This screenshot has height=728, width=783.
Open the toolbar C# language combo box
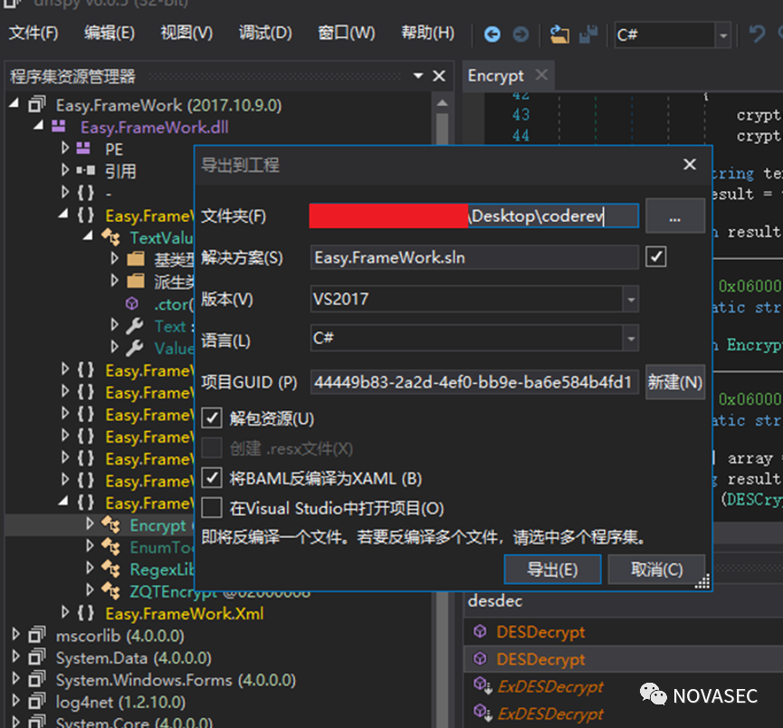[722, 35]
